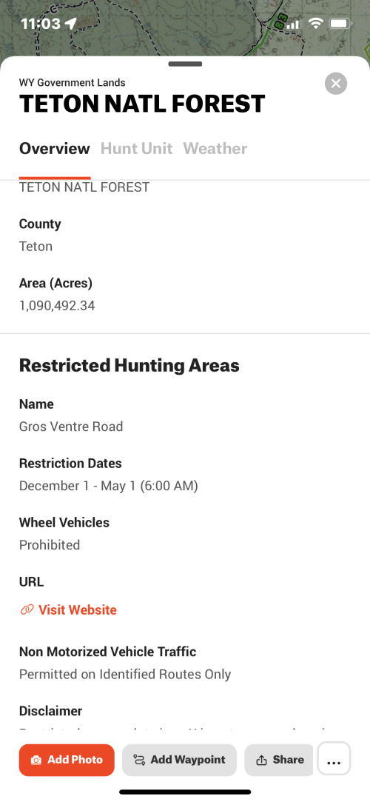Tap the location arrow in status bar
The height and width of the screenshot is (802, 370).
(70, 24)
